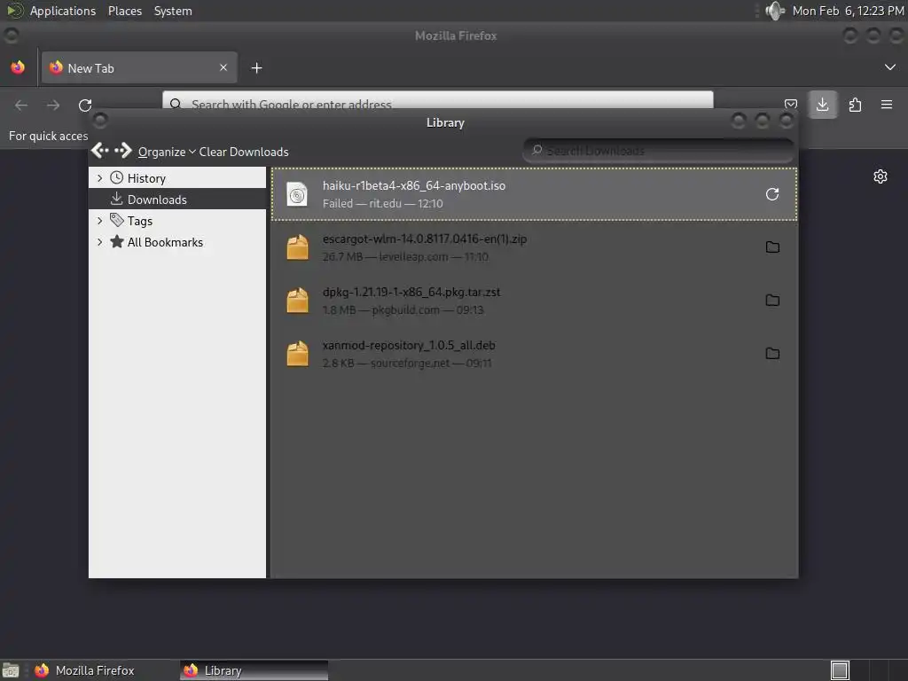Click the Firefox browser back arrow
The width and height of the screenshot is (908, 681).
pyautogui.click(x=21, y=105)
